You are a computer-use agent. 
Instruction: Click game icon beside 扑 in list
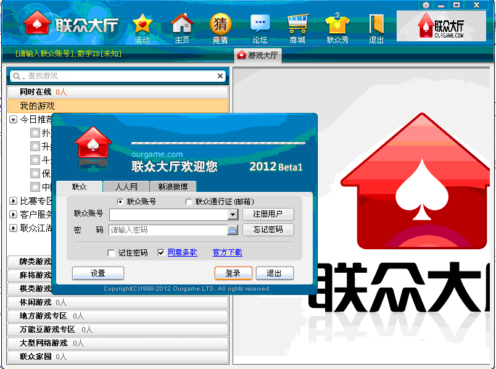pyautogui.click(x=35, y=133)
